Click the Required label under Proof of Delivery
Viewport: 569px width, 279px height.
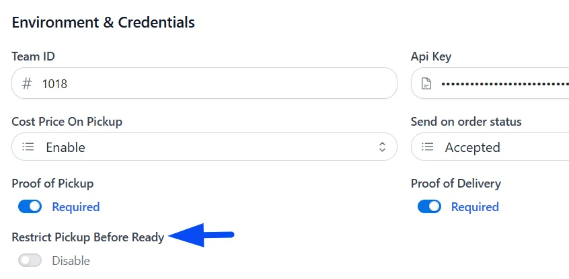pos(475,207)
